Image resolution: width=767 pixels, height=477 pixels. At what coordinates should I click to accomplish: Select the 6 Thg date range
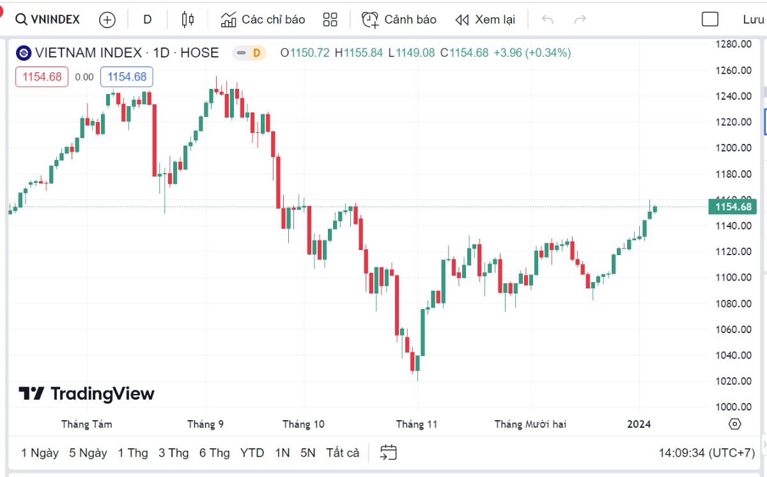coord(215,453)
